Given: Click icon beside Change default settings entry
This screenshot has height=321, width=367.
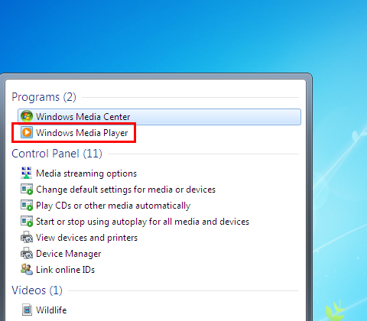Looking at the screenshot, I should pos(27,190).
